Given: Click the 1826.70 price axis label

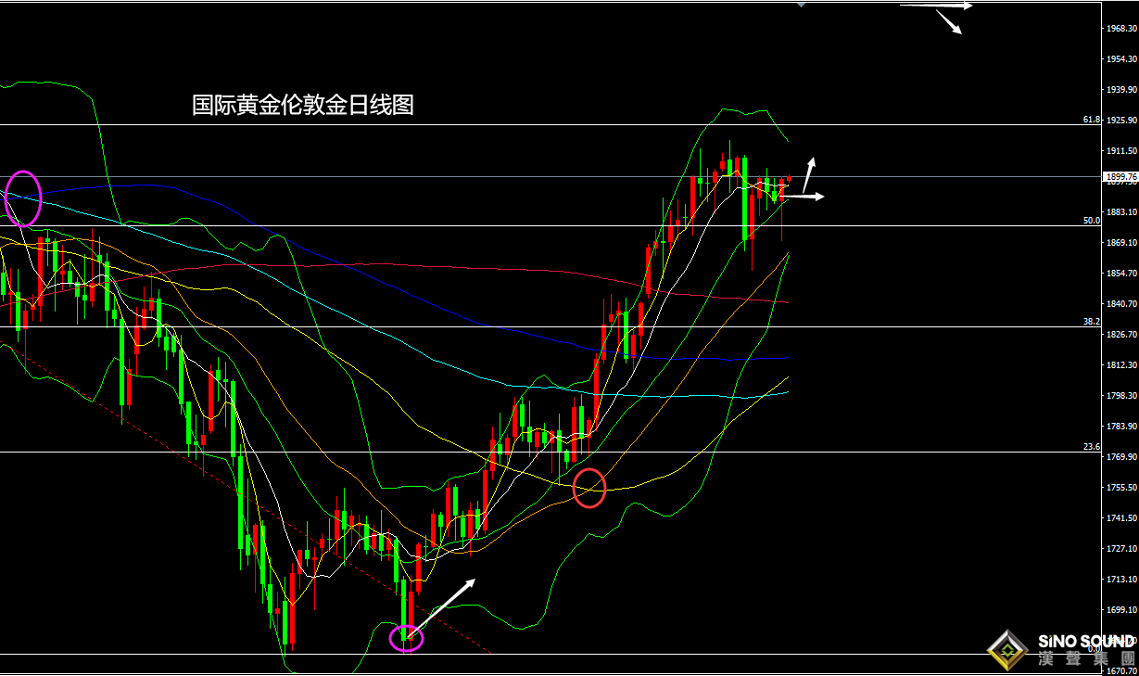Looking at the screenshot, I should (x=1121, y=335).
